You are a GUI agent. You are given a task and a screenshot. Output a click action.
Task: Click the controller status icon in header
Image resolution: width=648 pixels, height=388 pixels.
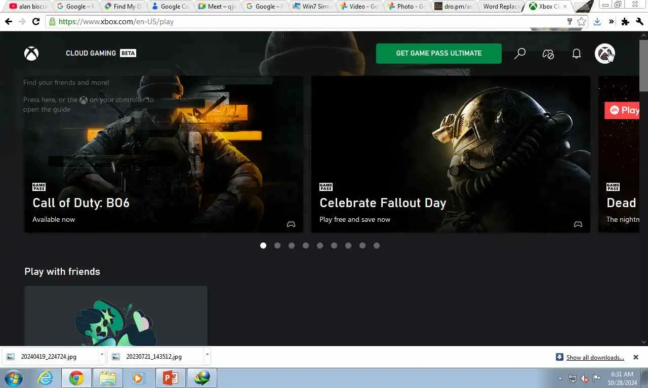(548, 54)
